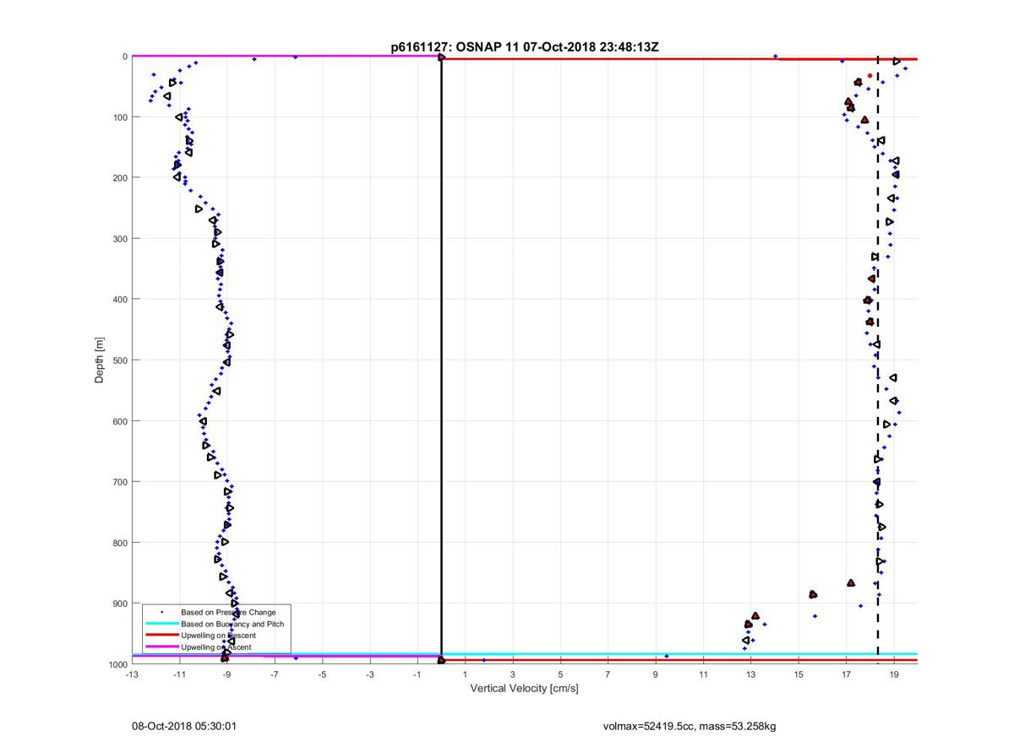Click the y-axis tick label 700
Viewport: 1014px width, 747px height.
(x=120, y=482)
